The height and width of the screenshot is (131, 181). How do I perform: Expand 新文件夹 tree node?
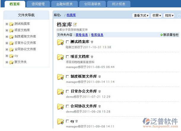[7, 62]
